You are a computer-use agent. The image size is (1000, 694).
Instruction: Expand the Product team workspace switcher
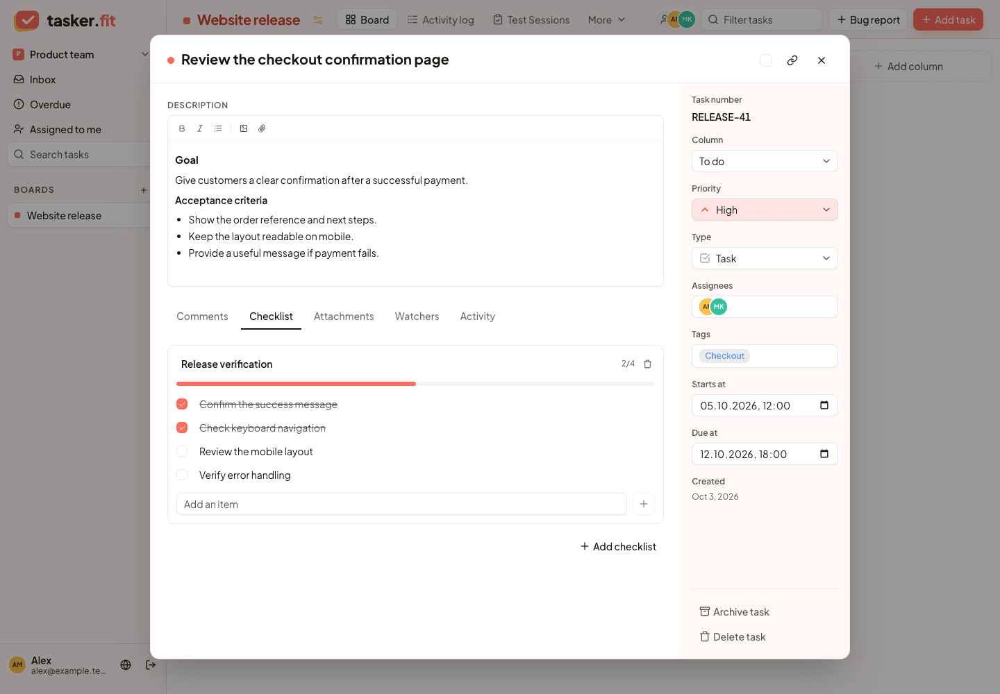[x=81, y=55]
